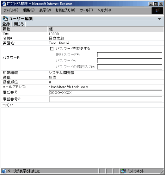Click the 電話番号 field containing 0000-XXXX
The image size is (165, 175).
pyautogui.click(x=105, y=93)
